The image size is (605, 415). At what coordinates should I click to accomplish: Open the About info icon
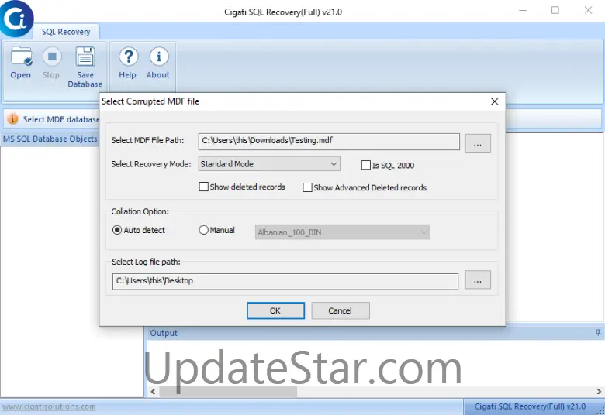(x=158, y=63)
